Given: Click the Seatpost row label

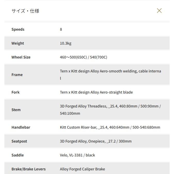Looking at the screenshot, I should pos(19,141).
